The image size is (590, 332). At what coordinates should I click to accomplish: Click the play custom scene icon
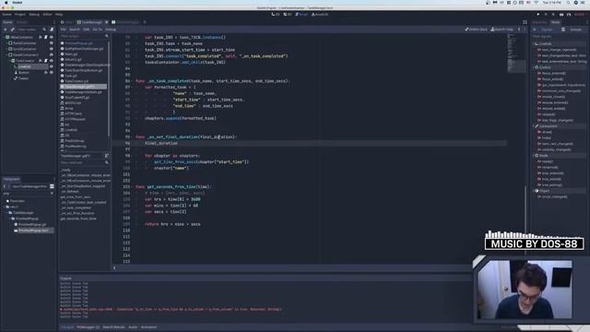tap(569, 15)
